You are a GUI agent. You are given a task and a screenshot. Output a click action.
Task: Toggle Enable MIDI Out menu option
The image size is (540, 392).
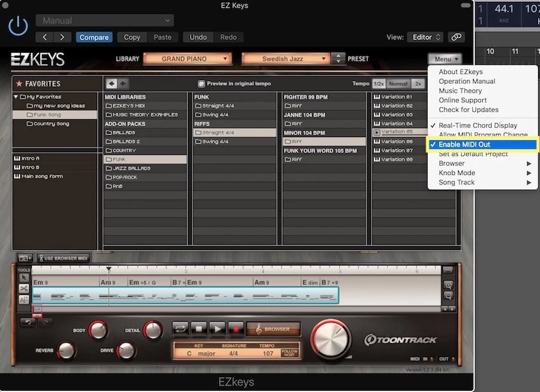coord(482,145)
